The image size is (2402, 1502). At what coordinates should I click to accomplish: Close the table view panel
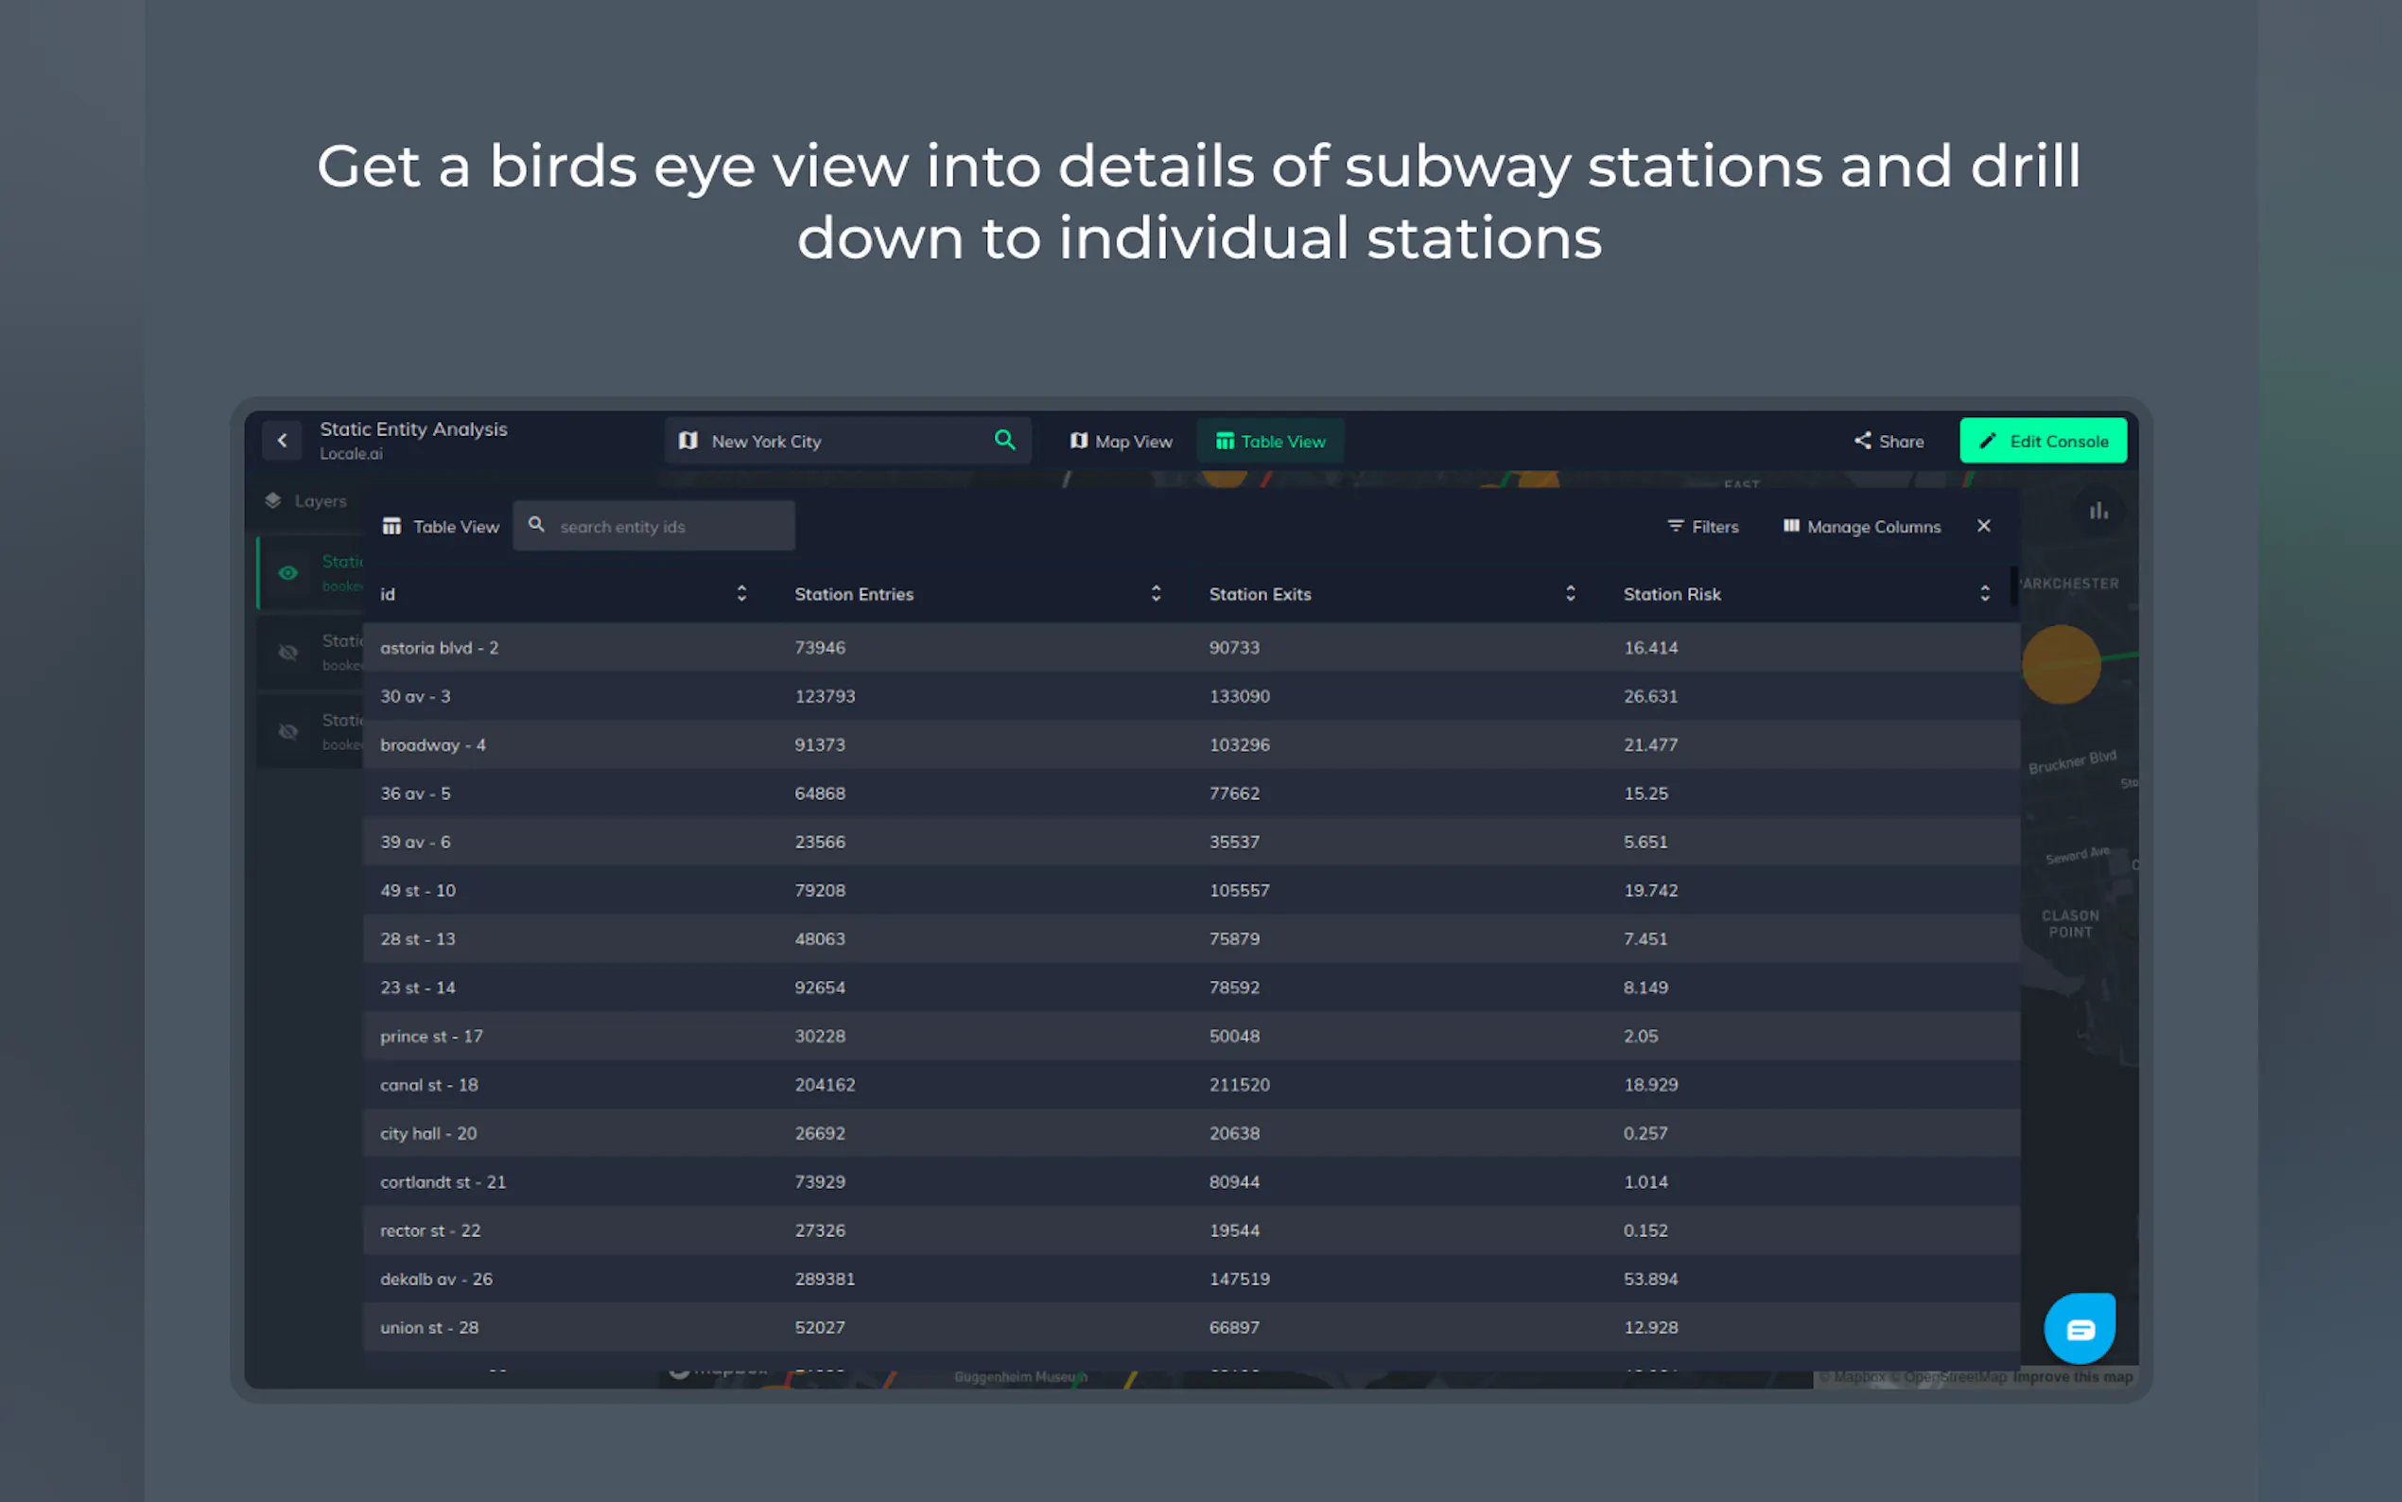point(1983,526)
